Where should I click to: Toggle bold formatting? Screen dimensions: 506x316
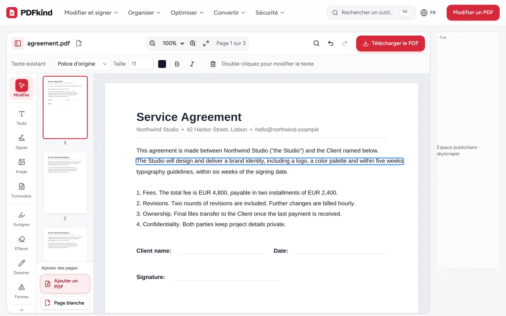point(177,64)
